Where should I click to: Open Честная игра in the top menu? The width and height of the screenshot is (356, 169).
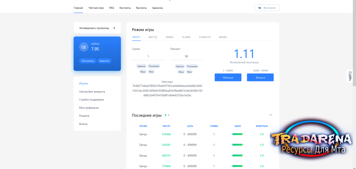click(x=96, y=8)
